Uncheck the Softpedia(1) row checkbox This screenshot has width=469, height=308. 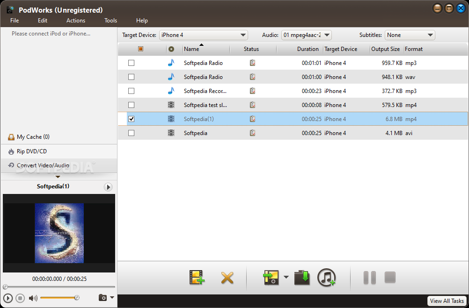132,119
